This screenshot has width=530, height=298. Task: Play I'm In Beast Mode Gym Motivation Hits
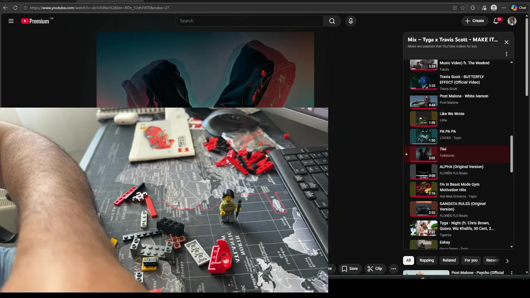click(457, 190)
